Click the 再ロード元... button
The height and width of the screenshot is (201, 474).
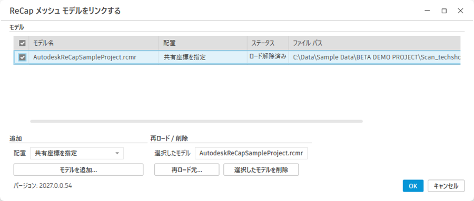[187, 169]
